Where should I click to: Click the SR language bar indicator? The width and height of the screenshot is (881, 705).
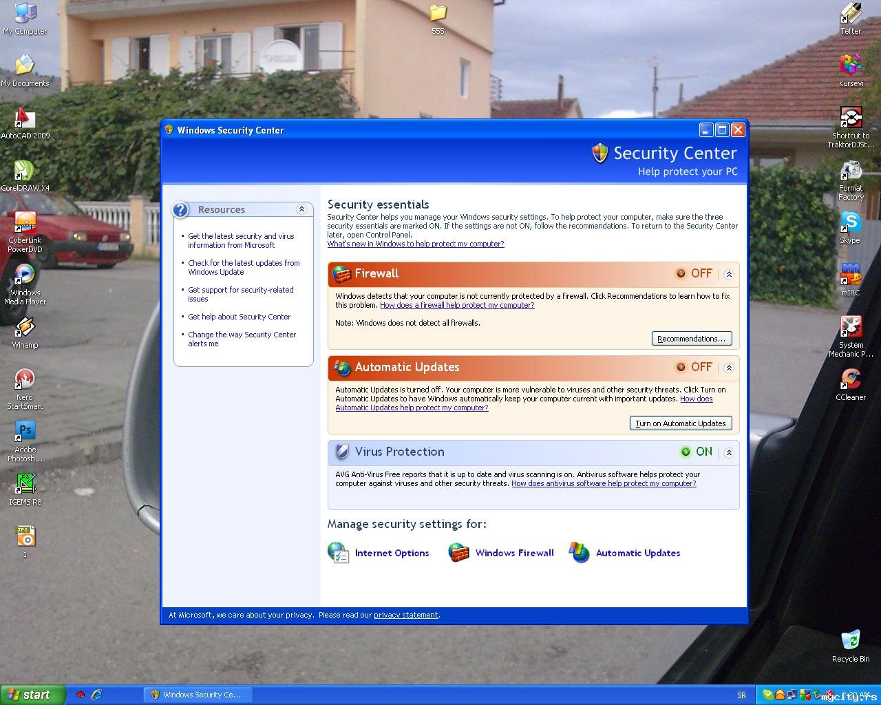741,695
